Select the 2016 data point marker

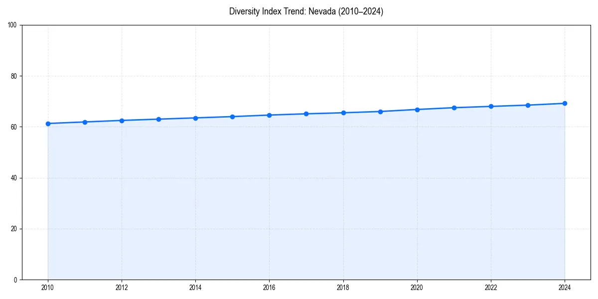(x=270, y=115)
